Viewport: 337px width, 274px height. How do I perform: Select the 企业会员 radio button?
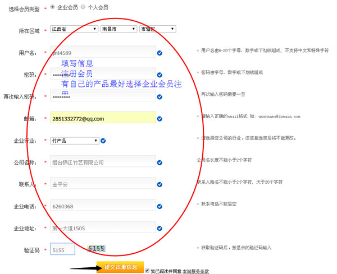pyautogui.click(x=53, y=7)
